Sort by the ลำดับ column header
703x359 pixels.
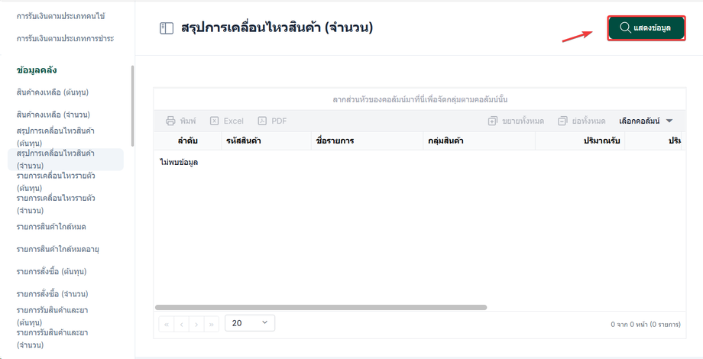pos(188,141)
